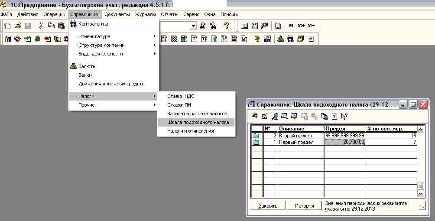
Task: Open the Сервис menu
Action: point(191,14)
